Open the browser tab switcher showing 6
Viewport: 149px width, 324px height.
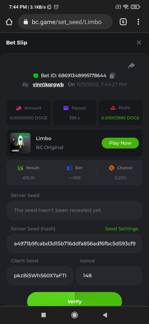[x=123, y=22]
